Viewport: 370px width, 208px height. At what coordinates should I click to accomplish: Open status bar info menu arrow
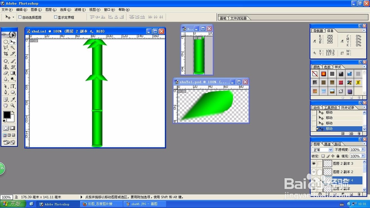pos(81,197)
